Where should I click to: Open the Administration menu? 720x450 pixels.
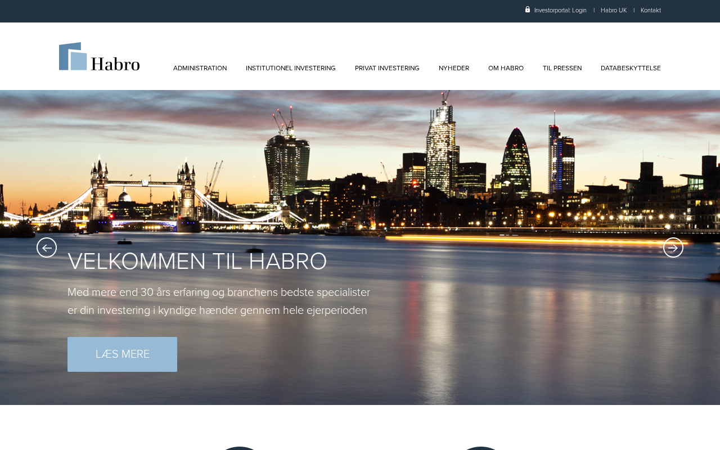point(200,68)
